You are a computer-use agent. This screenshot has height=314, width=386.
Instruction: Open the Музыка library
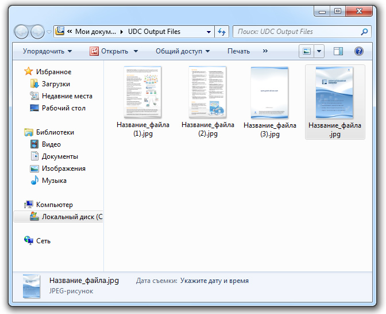coord(54,181)
